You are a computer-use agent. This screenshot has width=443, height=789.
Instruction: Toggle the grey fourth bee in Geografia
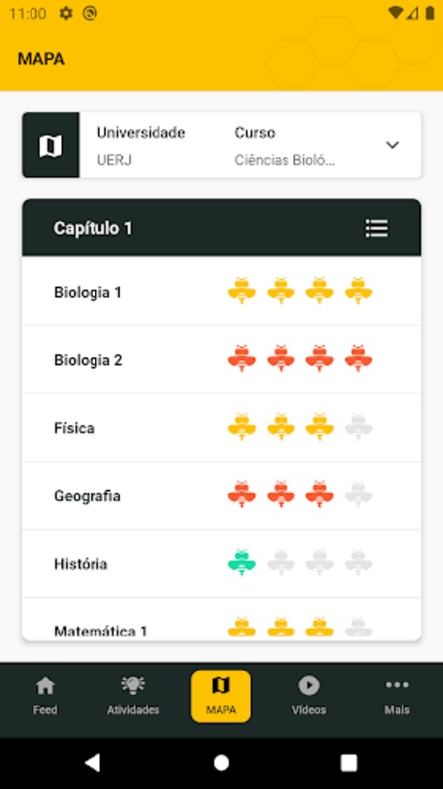click(x=358, y=495)
